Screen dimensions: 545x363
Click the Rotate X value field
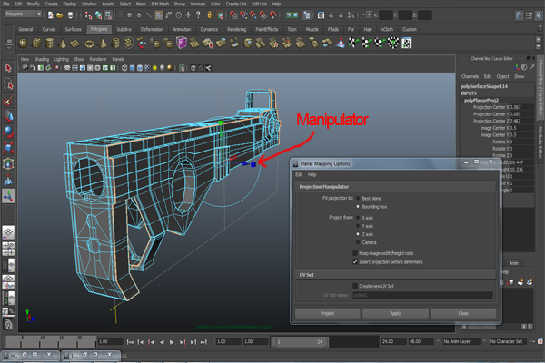[x=520, y=142]
